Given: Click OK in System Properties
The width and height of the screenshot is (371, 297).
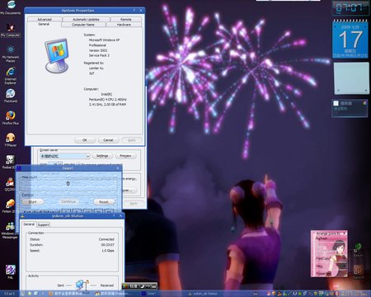Looking at the screenshot, I should (85, 140).
